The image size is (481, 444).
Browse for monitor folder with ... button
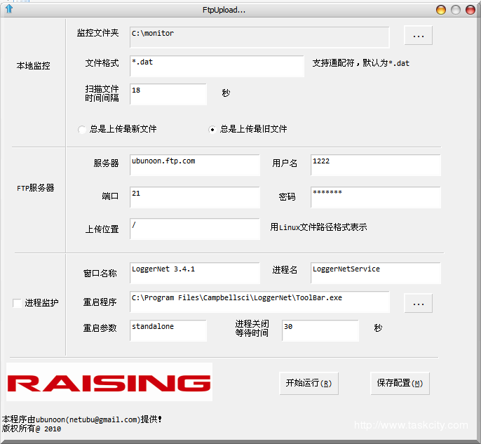[x=418, y=35]
